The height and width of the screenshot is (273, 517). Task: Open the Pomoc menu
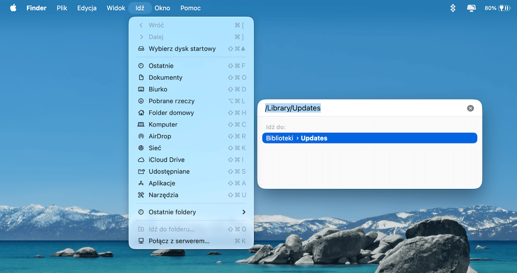190,8
